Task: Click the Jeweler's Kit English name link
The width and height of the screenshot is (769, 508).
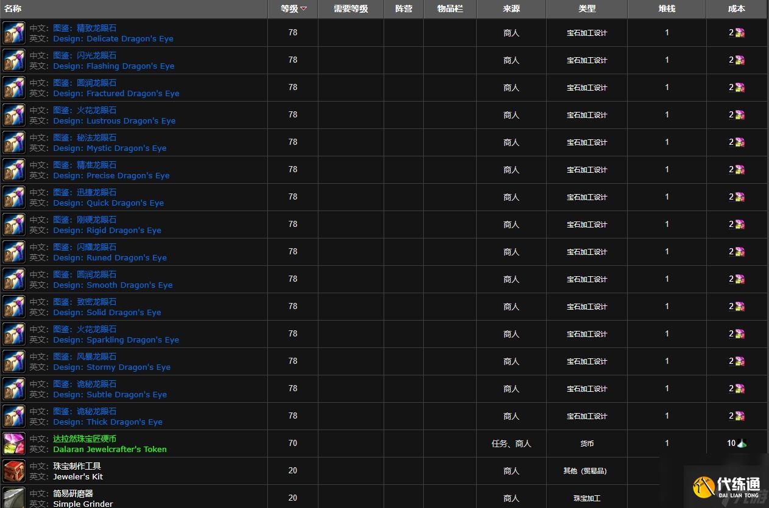Action: (78, 476)
